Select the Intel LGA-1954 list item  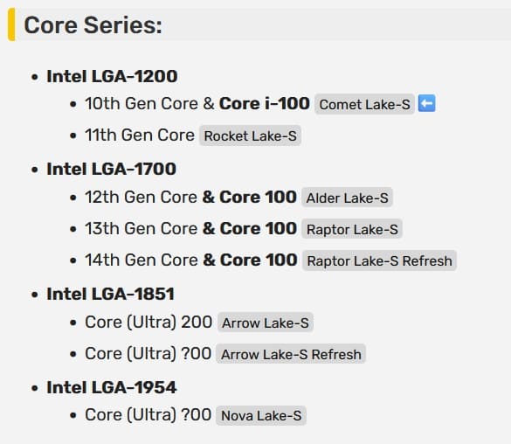[112, 387]
